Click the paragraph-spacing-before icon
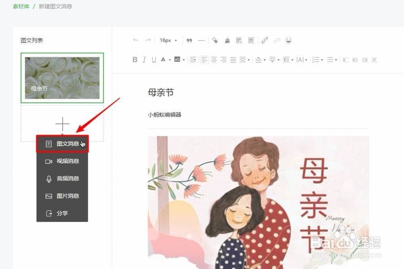Viewport: 404px width, 269px height. [x=258, y=60]
